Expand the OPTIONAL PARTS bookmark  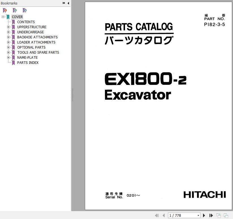8,47
